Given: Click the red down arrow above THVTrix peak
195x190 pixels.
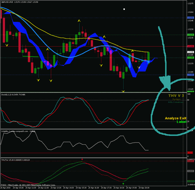Looking at the screenshot, I should [x=82, y=159].
